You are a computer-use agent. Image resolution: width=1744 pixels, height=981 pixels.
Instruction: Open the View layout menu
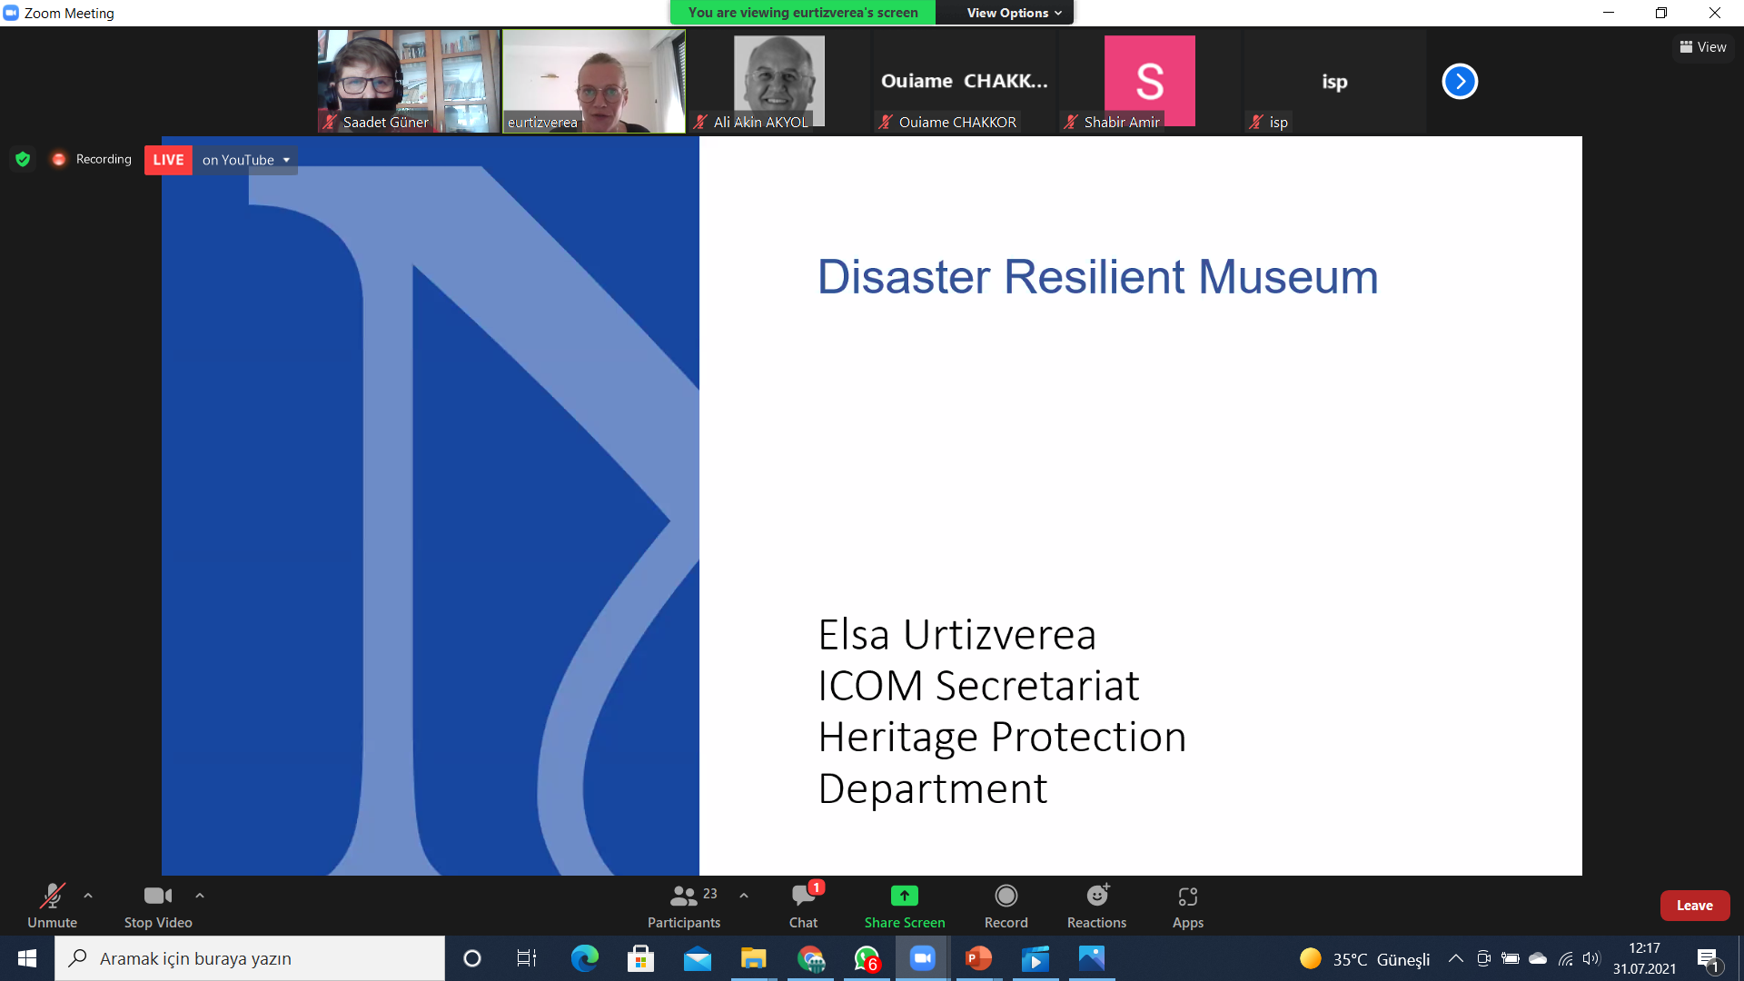pos(1703,47)
